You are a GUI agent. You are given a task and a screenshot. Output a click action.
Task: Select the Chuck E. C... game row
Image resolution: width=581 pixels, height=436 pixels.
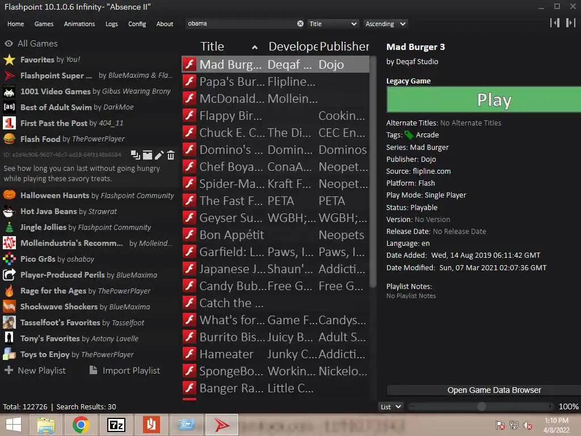pyautogui.click(x=275, y=132)
